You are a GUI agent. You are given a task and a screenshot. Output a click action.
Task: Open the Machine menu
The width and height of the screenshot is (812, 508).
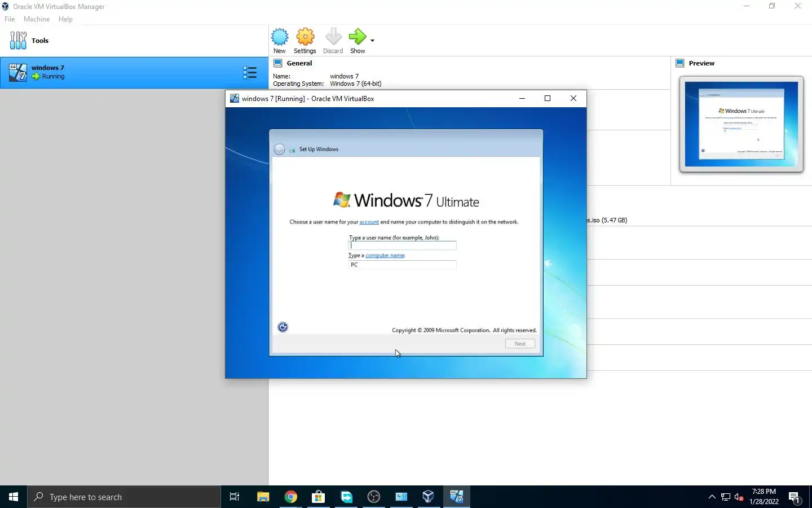37,19
